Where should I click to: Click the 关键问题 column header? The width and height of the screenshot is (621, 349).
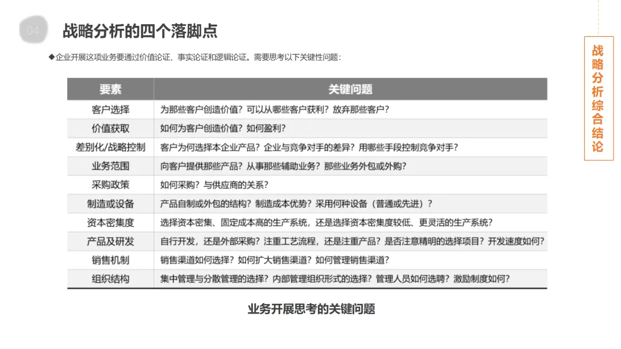(x=351, y=90)
